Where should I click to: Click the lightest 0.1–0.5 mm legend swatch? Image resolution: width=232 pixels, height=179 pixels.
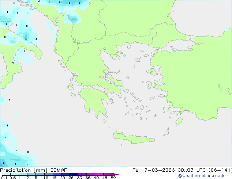click(x=6, y=174)
